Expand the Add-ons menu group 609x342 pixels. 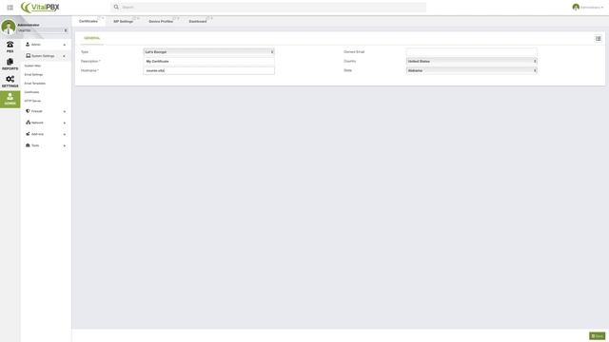65,135
